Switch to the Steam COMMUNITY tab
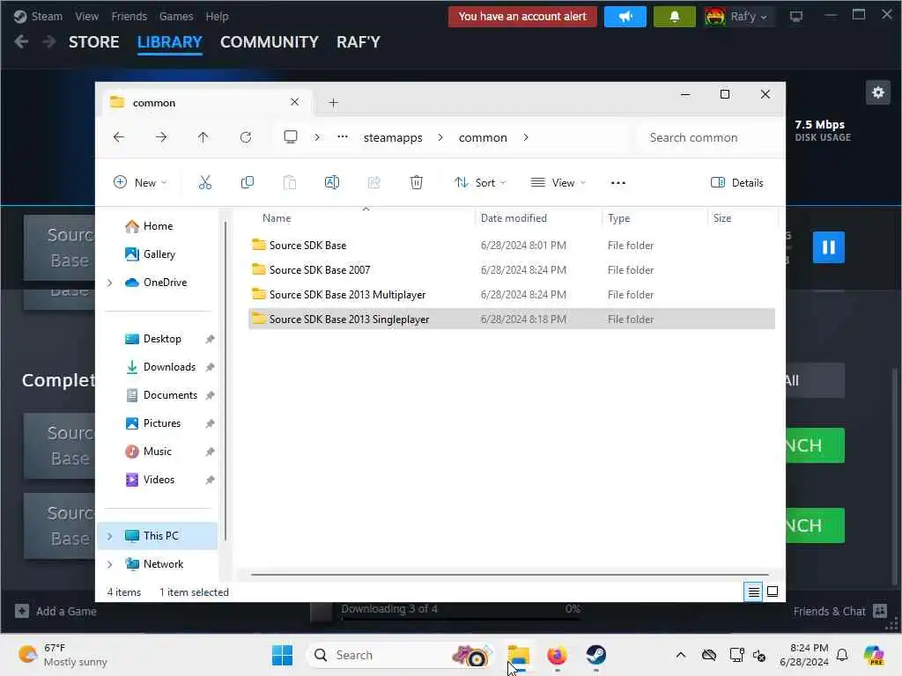 click(x=270, y=42)
